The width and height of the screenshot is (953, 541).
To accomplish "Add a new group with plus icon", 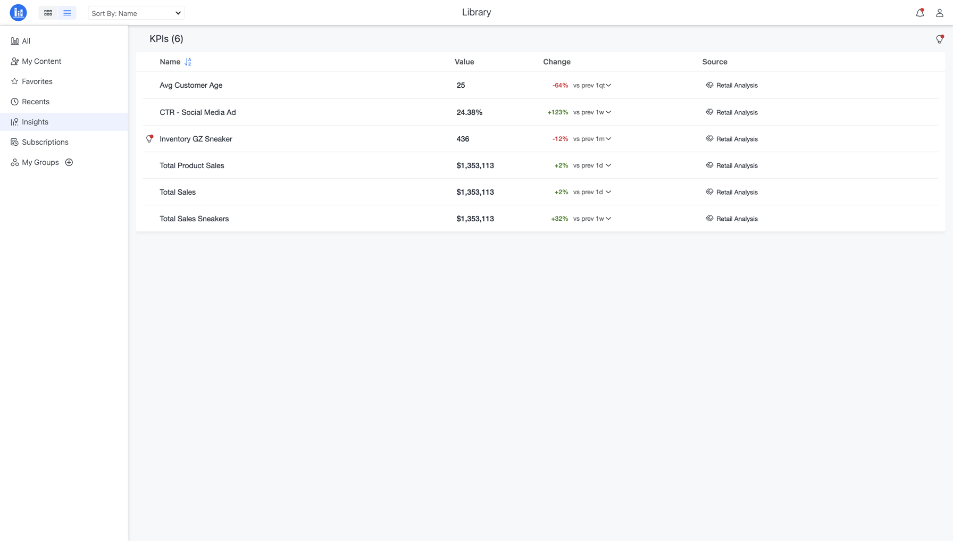I will pyautogui.click(x=69, y=162).
